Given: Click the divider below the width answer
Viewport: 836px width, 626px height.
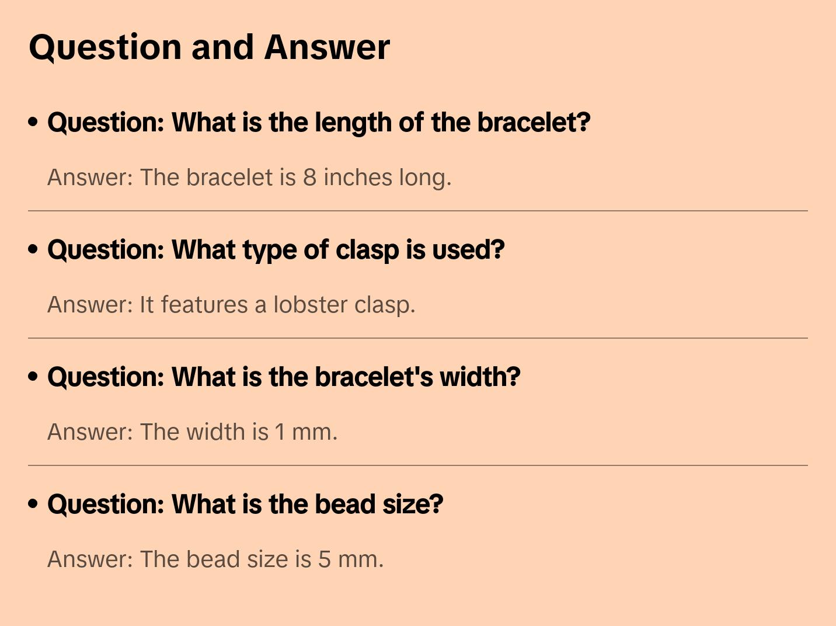Looking at the screenshot, I should coord(418,465).
